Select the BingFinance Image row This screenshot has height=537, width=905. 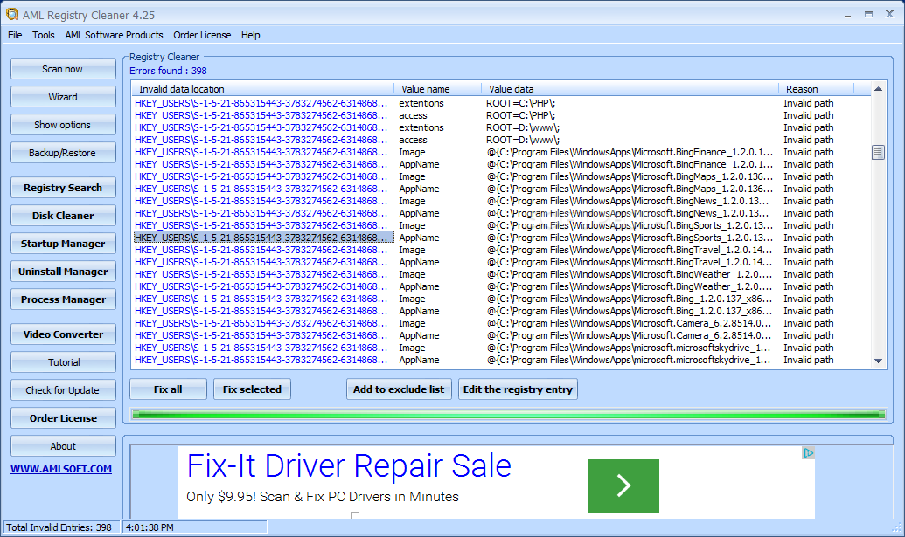tap(501, 152)
